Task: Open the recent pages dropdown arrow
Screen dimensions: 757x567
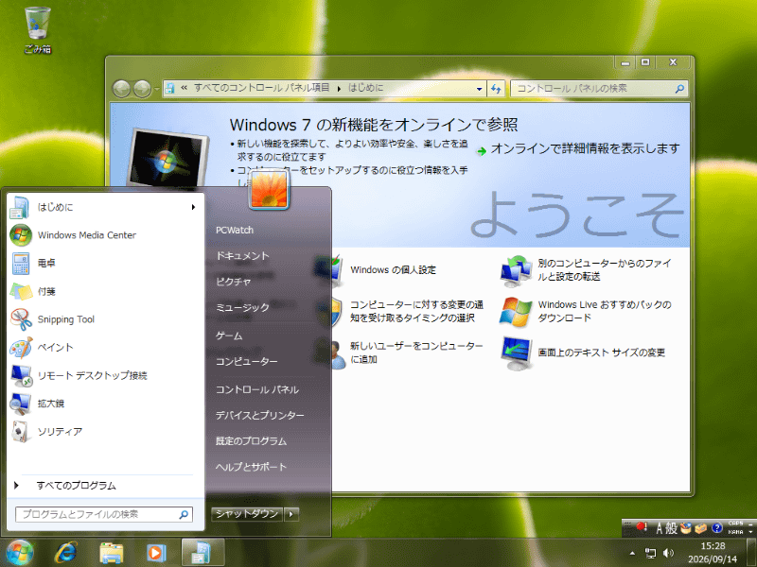Action: pos(156,89)
